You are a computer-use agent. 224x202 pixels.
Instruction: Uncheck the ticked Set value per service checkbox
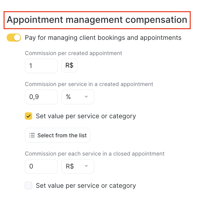point(28,116)
